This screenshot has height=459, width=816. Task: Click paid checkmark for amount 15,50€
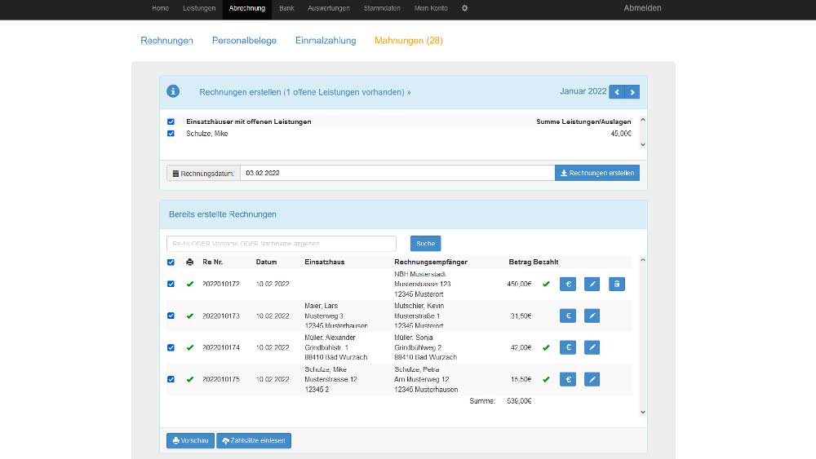546,379
